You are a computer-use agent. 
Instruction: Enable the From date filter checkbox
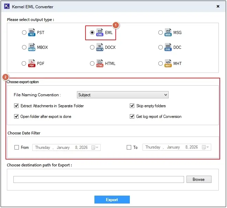(x=16, y=147)
